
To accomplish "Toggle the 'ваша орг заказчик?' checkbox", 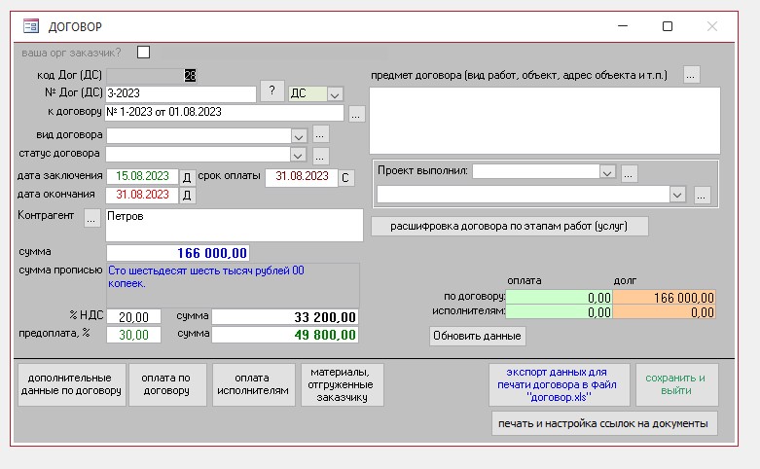I will coord(144,53).
